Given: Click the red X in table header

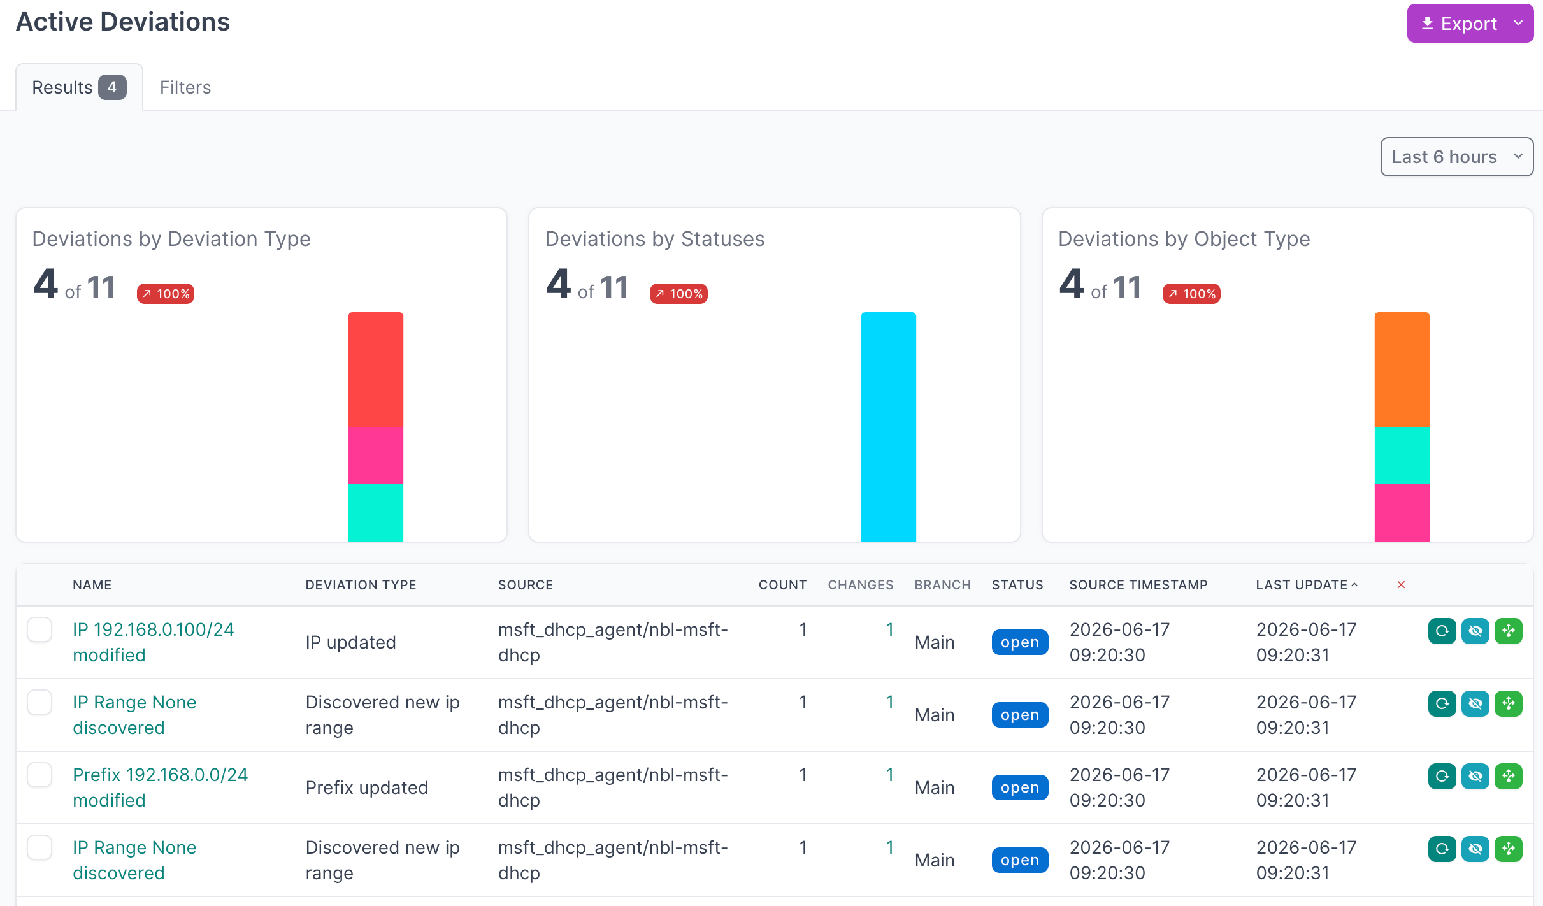Looking at the screenshot, I should (x=1401, y=585).
